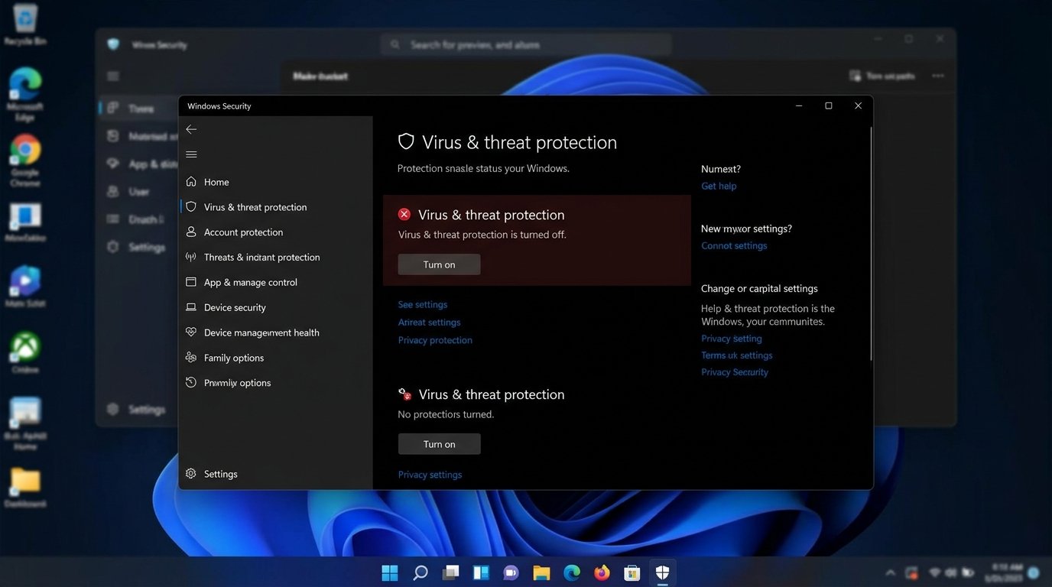Open bottom Settings gear in background window
Image resolution: width=1052 pixels, height=587 pixels.
137,410
